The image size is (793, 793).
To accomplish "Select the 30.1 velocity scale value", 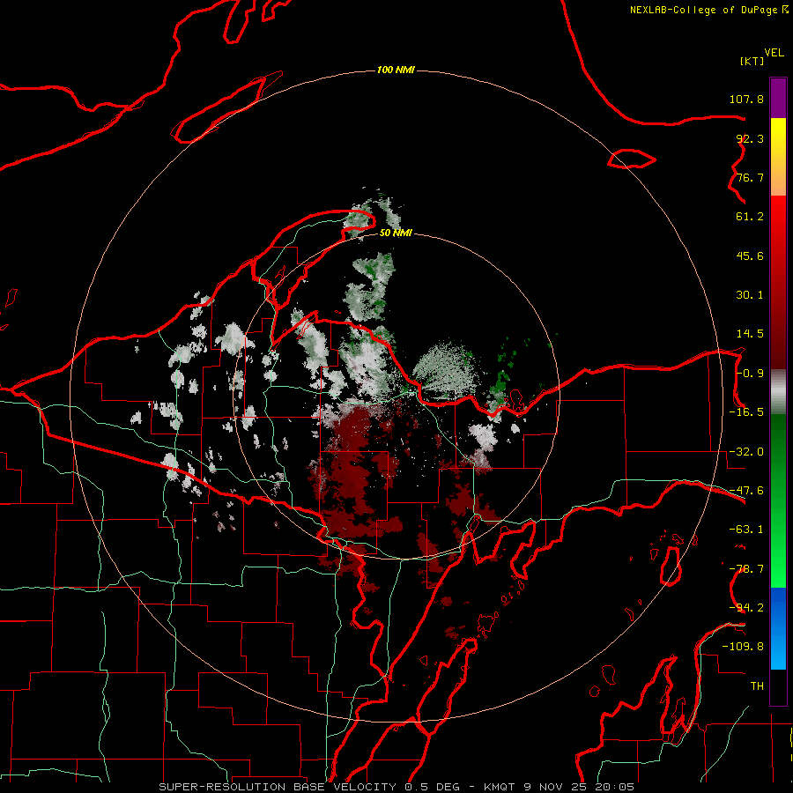I will (750, 295).
